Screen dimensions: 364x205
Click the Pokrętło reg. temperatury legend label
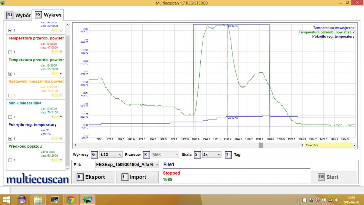click(333, 37)
